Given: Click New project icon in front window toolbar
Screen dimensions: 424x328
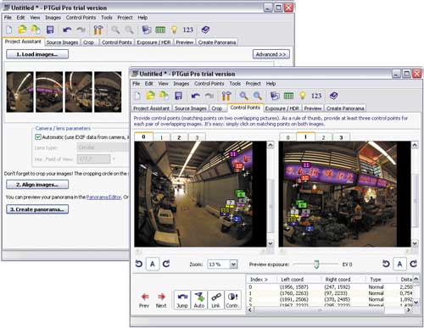Looking at the screenshot, I should 137,96.
